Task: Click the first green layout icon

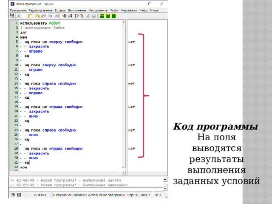Action: [x=102, y=16]
